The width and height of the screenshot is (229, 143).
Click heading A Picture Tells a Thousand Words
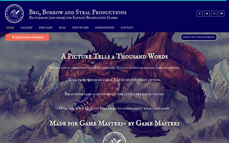pos(114,56)
